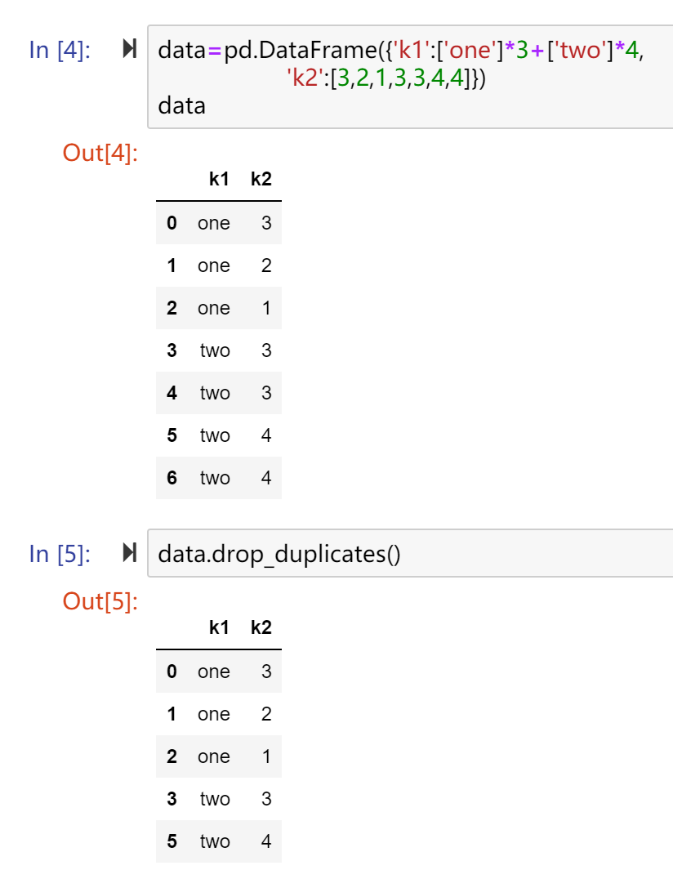Click the k2 column header in Out[5]
This screenshot has width=673, height=879.
point(261,627)
